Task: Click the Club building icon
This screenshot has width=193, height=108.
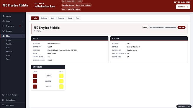Action: 4,36
